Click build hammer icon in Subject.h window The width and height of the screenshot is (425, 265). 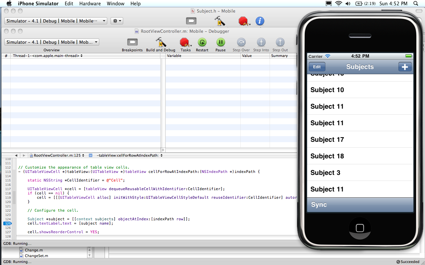click(220, 21)
